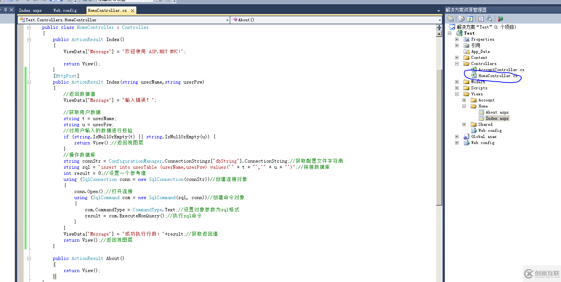This screenshot has width=561, height=282.
Task: Switch to the Index.aspx tab
Action: pos(30,10)
